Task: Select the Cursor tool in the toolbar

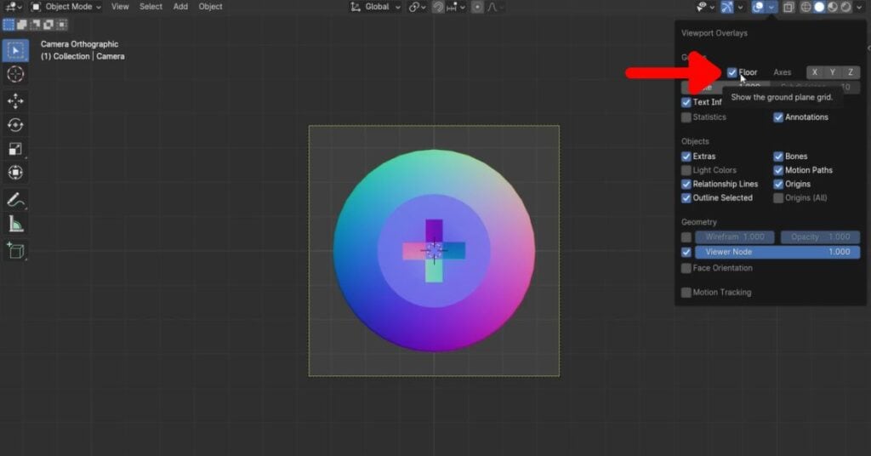Action: coord(15,75)
